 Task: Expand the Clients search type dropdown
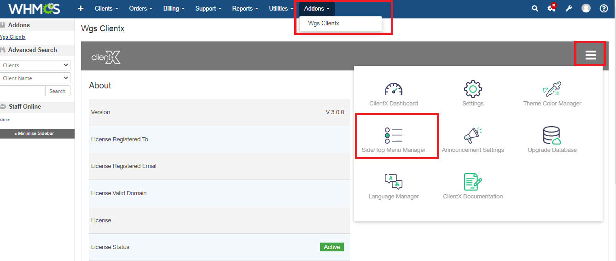[35, 65]
